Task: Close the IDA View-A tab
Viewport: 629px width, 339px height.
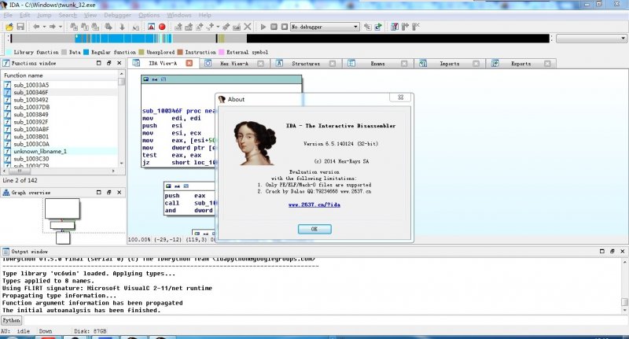Action: click(189, 63)
